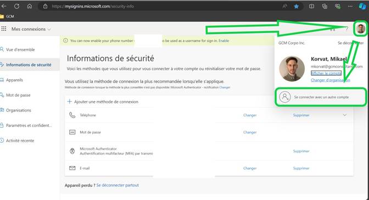Click Se déconnecter partout link
369x200 pixels.
tap(118, 185)
